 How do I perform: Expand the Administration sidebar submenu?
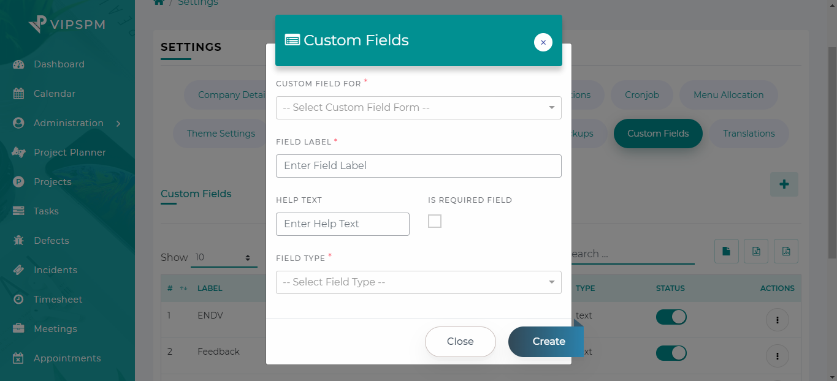pos(118,123)
